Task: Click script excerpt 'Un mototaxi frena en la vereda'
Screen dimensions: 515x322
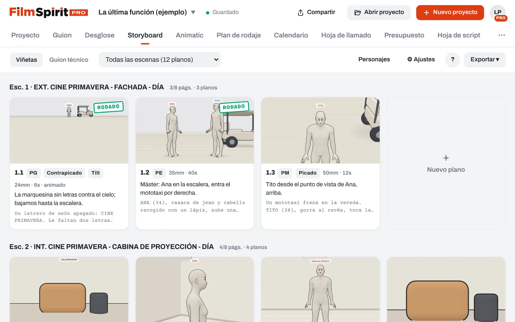Action: tap(320, 206)
